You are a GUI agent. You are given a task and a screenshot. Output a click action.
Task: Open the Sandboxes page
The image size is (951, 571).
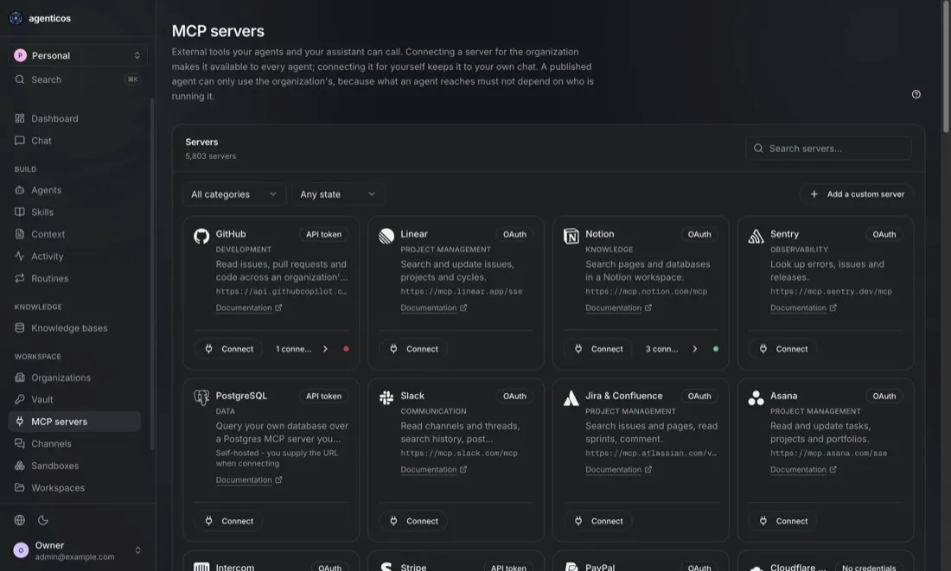[x=74, y=466]
